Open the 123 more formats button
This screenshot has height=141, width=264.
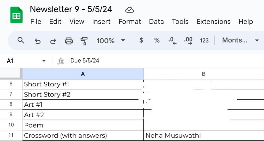pyautogui.click(x=204, y=41)
